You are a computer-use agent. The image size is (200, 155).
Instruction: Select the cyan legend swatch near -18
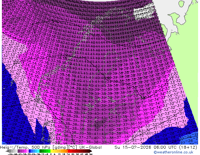click(x=38, y=151)
